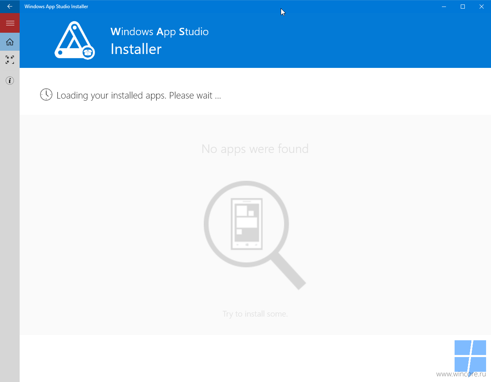Click the magnifier phone illustration
491x382 pixels.
255,235
